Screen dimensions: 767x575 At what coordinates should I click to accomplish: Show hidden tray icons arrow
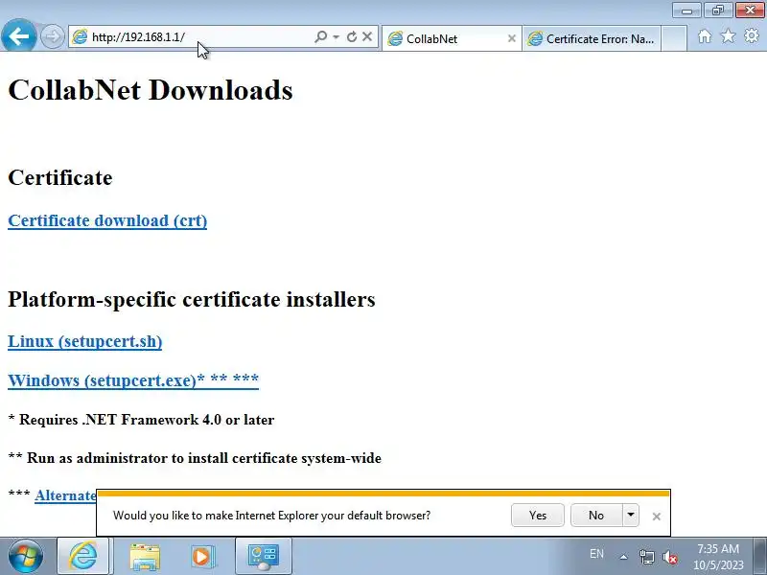tap(624, 557)
